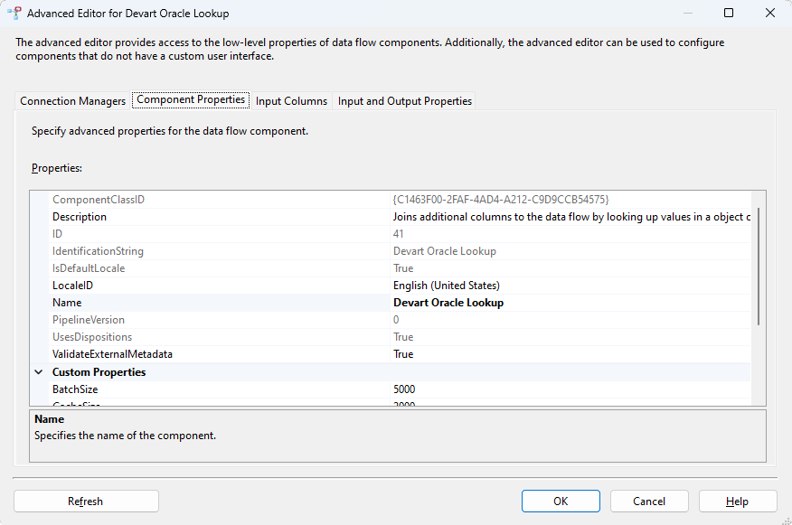792x525 pixels.
Task: Select the ComponentClassID property row
Action: (x=98, y=199)
